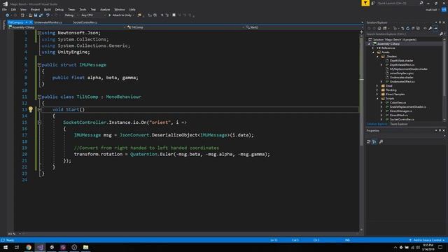The image size is (448, 252).
Task: Open the Windows Start menu
Action: 6,247
